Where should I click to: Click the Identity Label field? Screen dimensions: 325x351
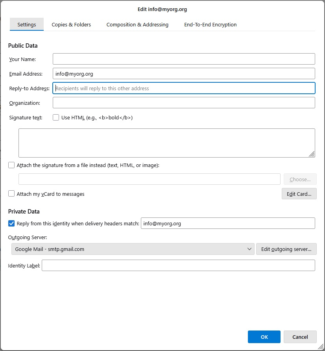(x=178, y=266)
